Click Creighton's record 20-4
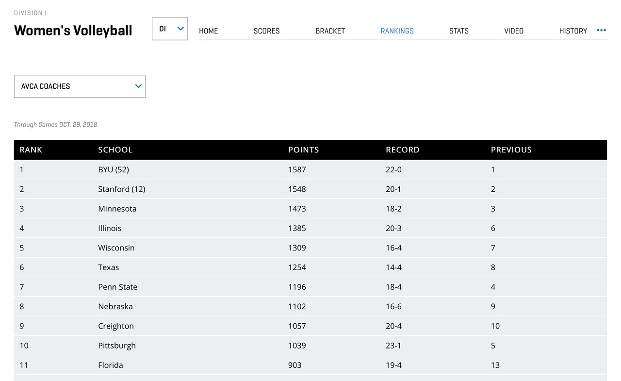The image size is (621, 381). point(393,326)
